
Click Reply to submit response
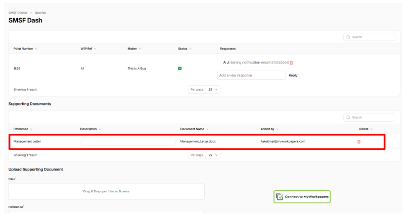[293, 75]
